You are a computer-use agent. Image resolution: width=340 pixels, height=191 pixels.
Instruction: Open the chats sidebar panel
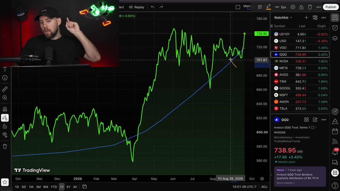pos(335,162)
